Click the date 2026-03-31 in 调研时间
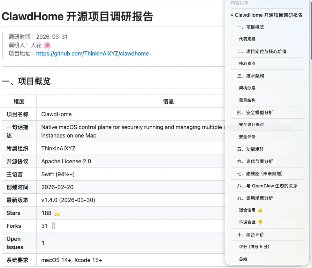The width and height of the screenshot is (312, 268). click(x=52, y=37)
